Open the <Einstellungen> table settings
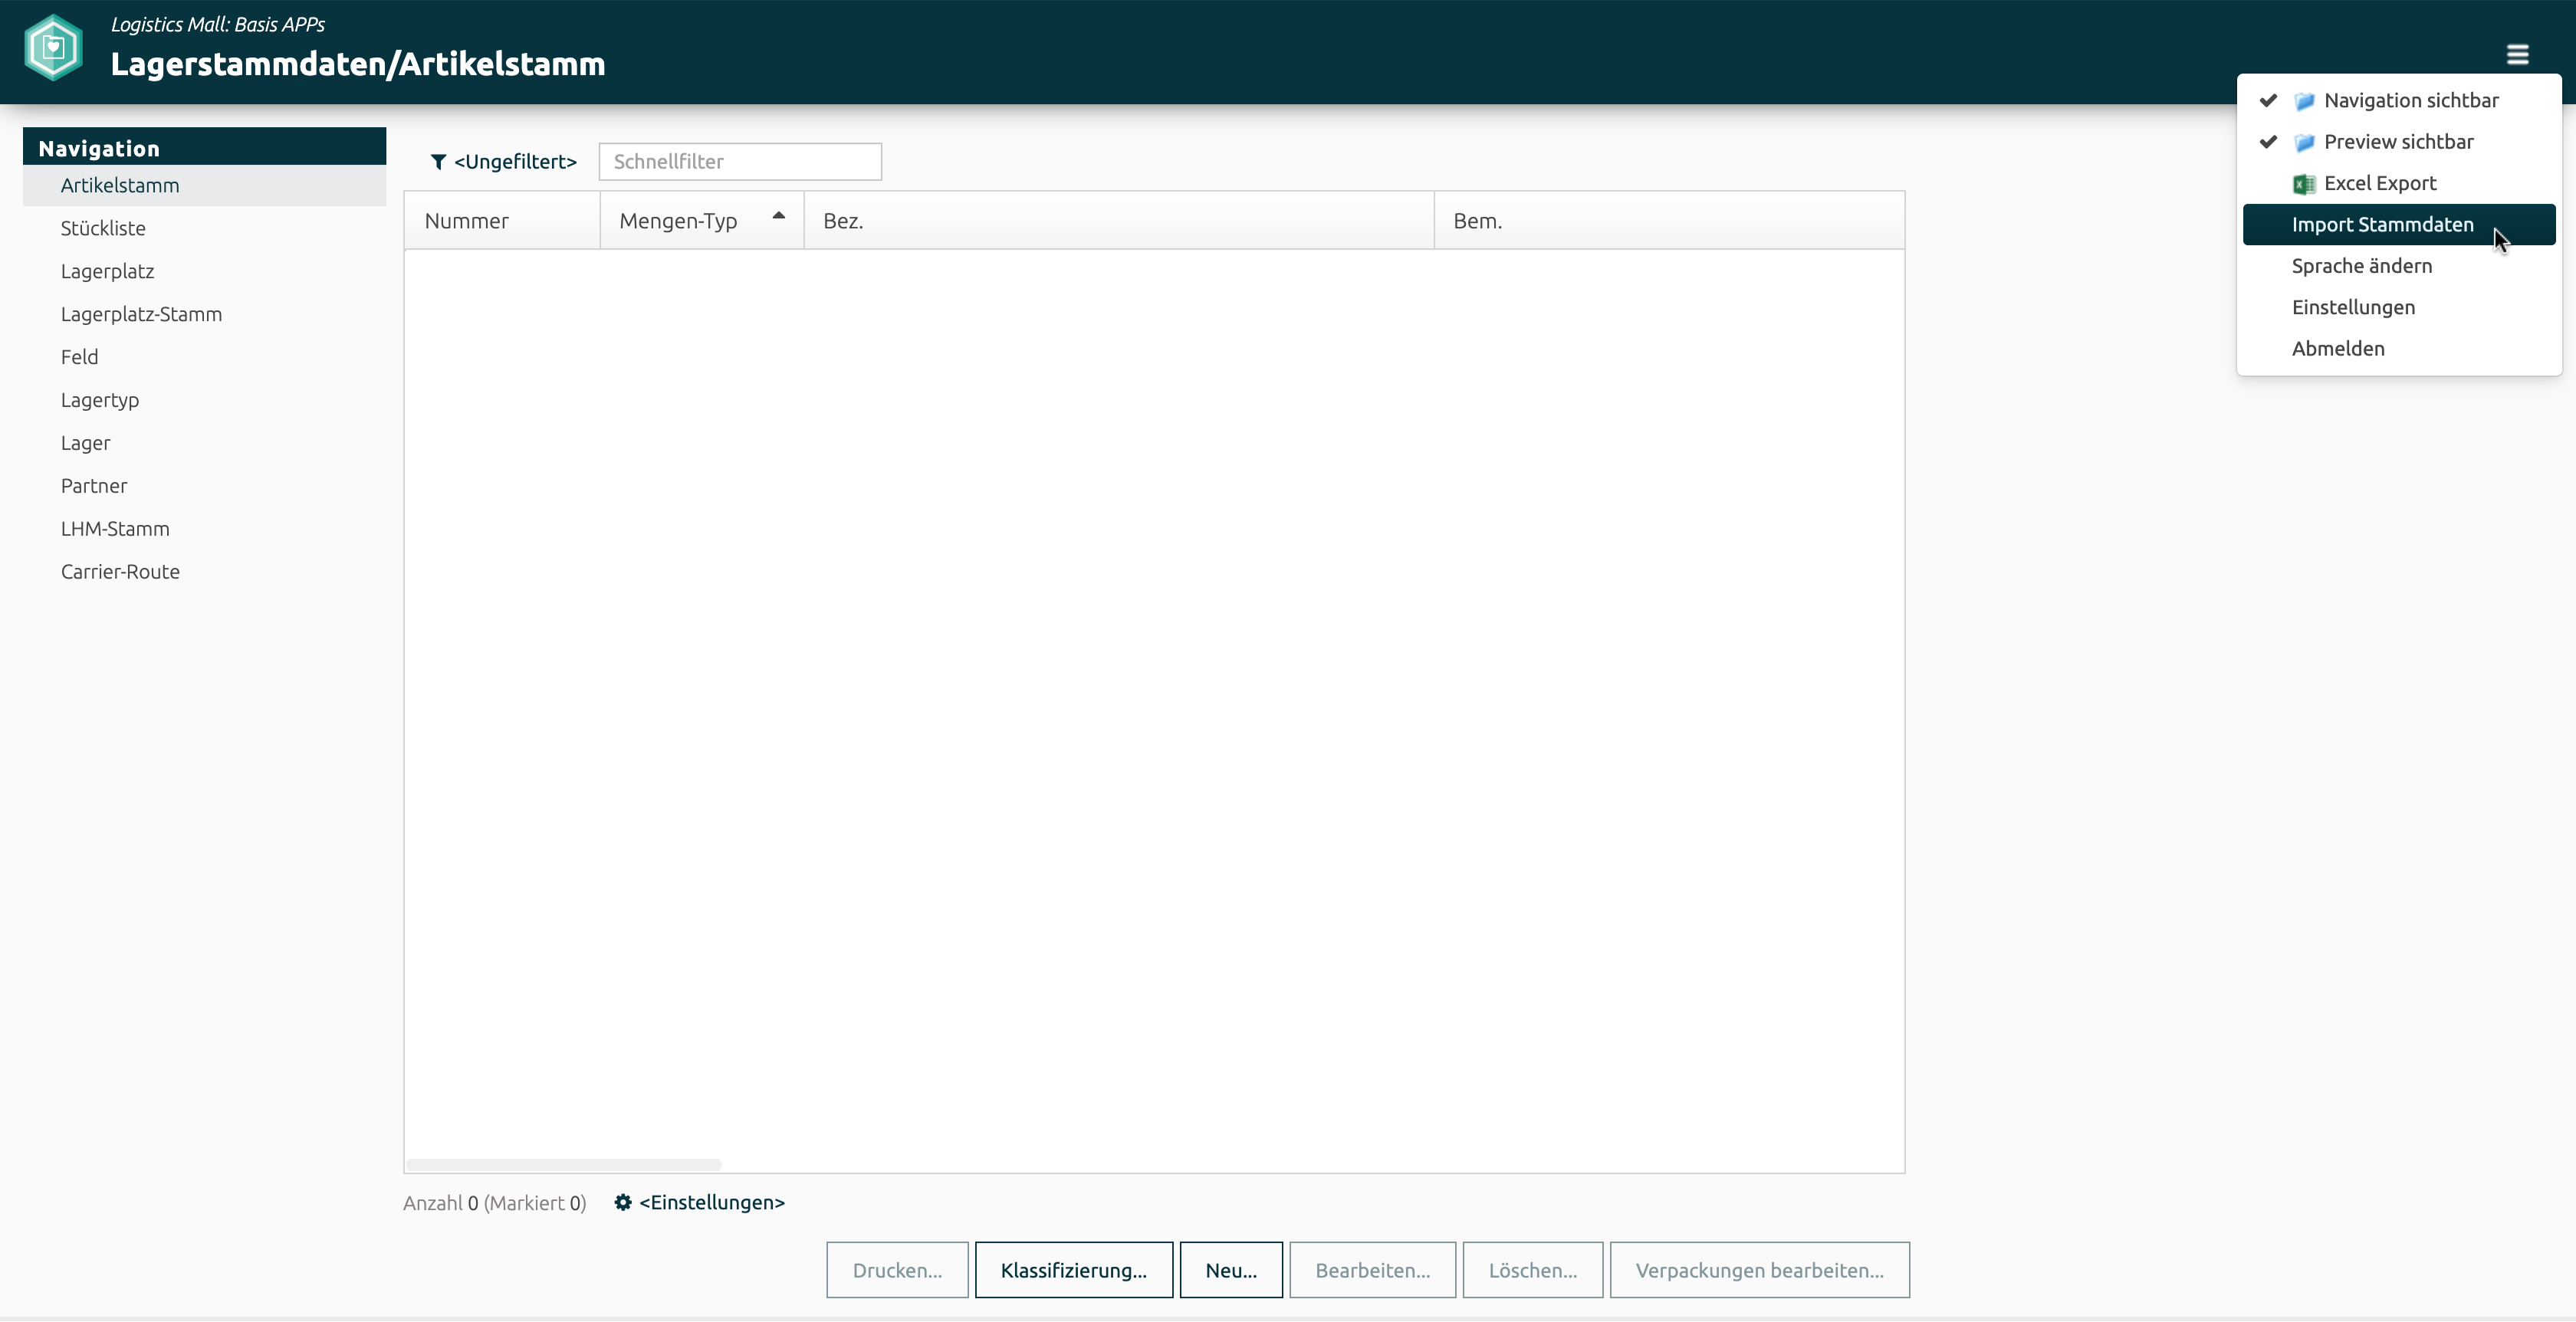The height and width of the screenshot is (1322, 2576). point(711,1202)
